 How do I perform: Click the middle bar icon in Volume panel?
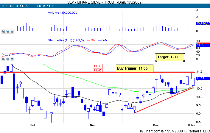tap(8, 32)
